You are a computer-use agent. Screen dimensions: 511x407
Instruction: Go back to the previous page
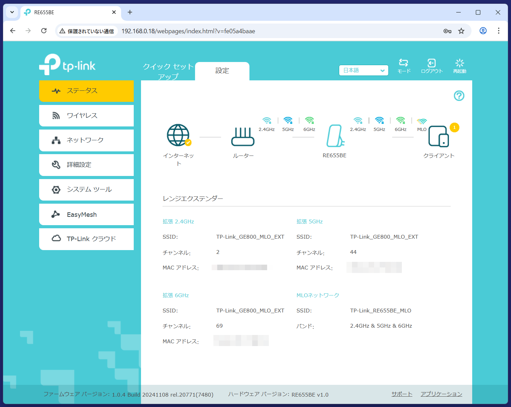pyautogui.click(x=13, y=31)
